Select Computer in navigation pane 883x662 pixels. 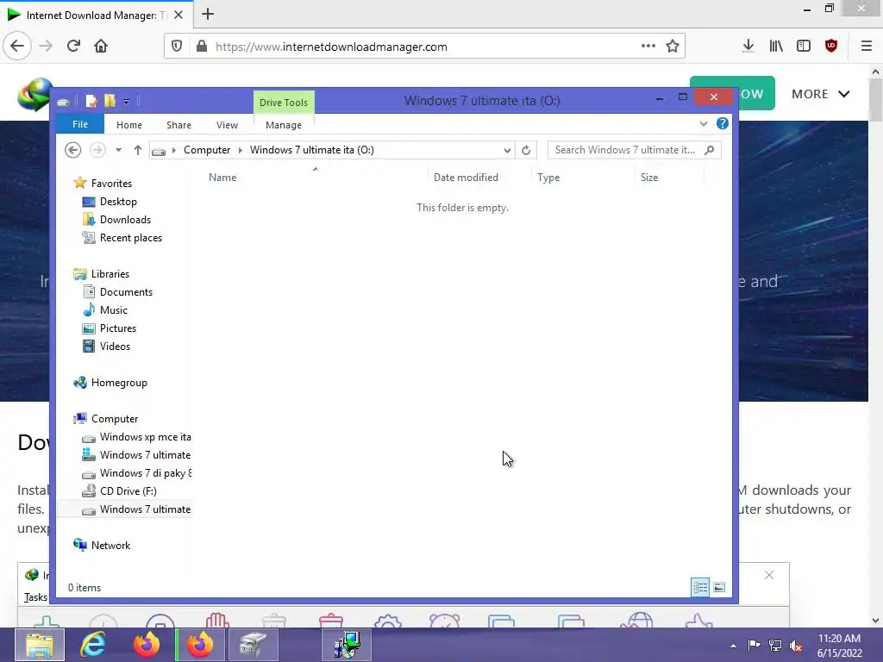click(x=115, y=419)
